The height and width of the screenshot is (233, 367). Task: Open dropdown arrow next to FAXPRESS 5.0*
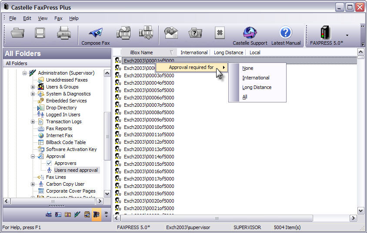[x=347, y=35]
